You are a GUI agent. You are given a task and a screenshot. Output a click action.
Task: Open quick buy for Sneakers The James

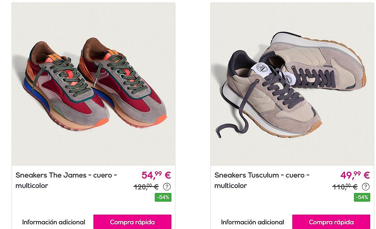(x=132, y=222)
